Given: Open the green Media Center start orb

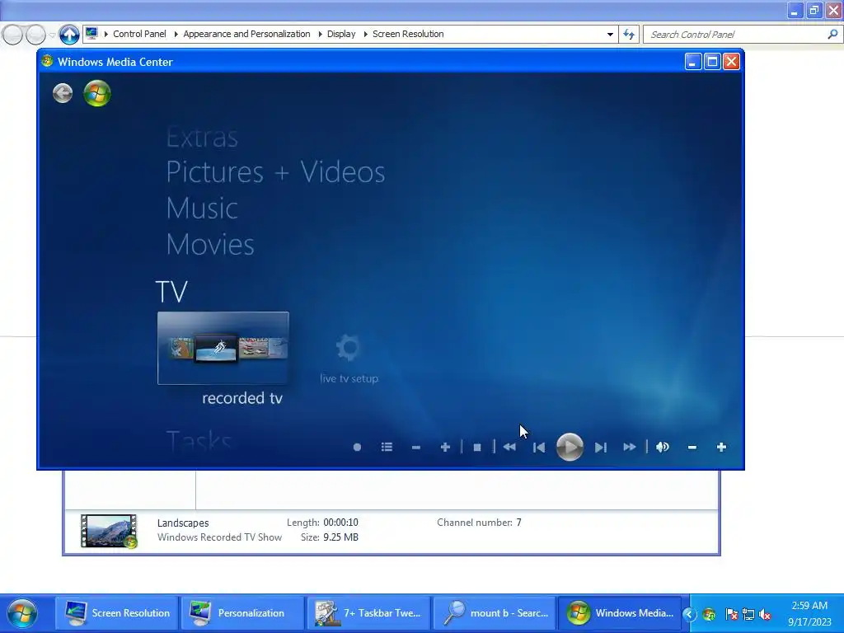Looking at the screenshot, I should coord(97,93).
